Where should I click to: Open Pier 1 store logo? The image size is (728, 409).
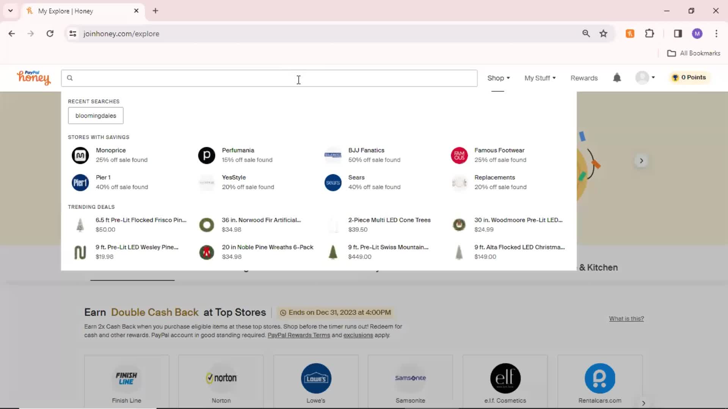point(80,183)
